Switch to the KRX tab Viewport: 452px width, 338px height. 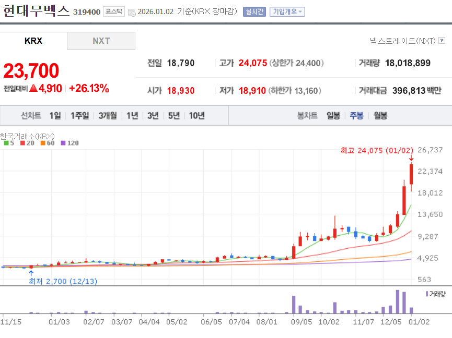(33, 41)
